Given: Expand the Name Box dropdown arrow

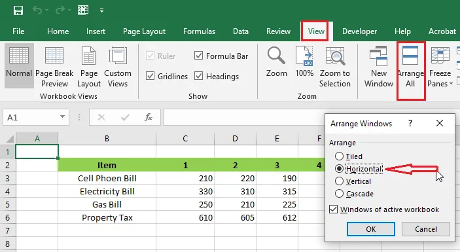Looking at the screenshot, I should click(x=62, y=117).
